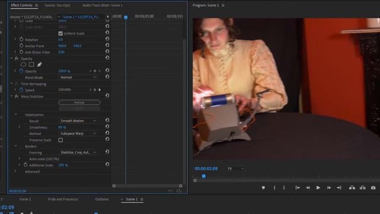Toggle animation stopwatch for Speed

[21, 90]
